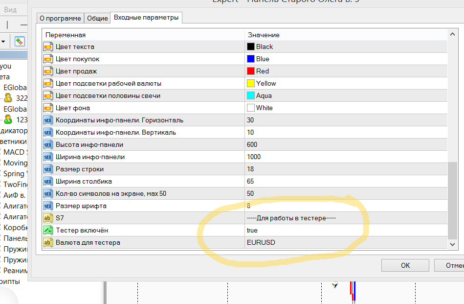
Task: Click the account icon next to 123
Action: 8,119
